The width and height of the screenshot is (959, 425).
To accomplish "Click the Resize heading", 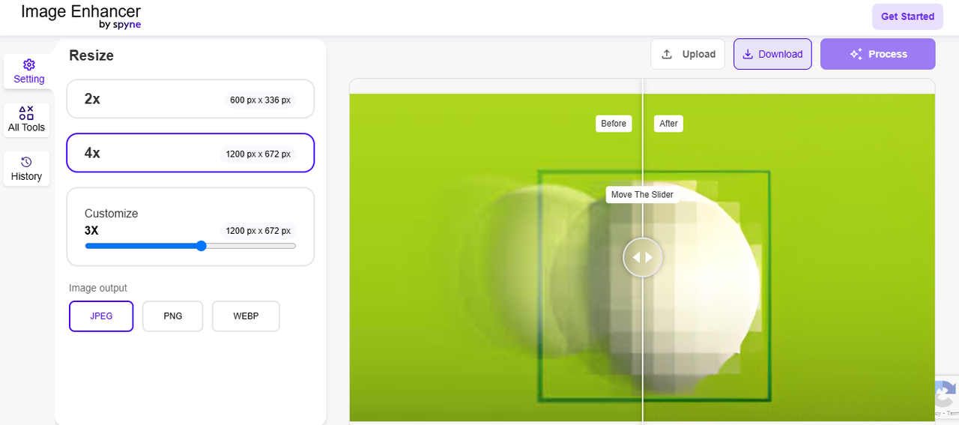I will (x=91, y=55).
